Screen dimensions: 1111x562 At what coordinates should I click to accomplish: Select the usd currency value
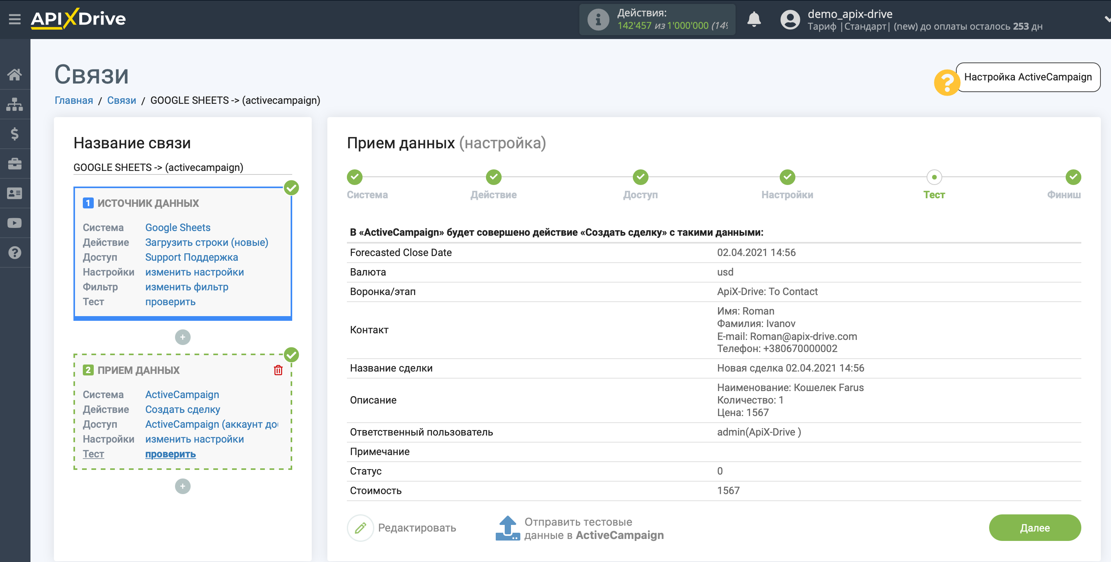[x=725, y=272]
